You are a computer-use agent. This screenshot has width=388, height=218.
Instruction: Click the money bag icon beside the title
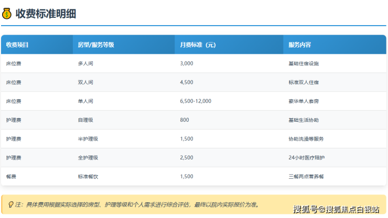point(7,14)
